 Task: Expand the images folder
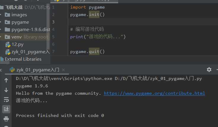(1, 15)
